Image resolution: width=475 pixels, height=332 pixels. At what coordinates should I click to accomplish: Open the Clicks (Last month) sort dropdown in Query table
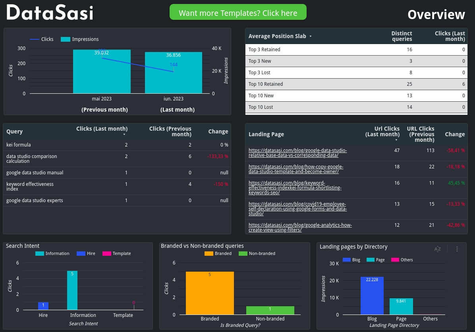pyautogui.click(x=124, y=135)
